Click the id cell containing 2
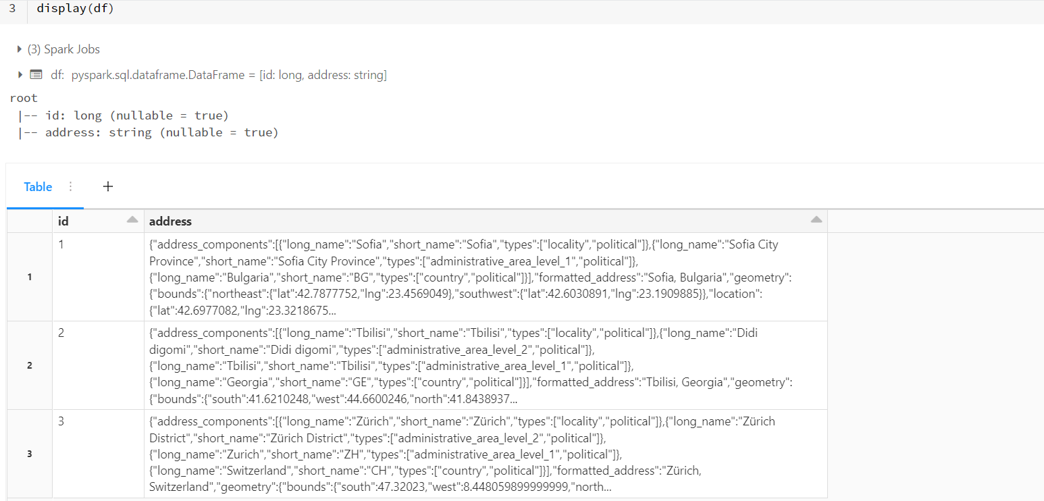The image size is (1044, 501). pos(61,333)
